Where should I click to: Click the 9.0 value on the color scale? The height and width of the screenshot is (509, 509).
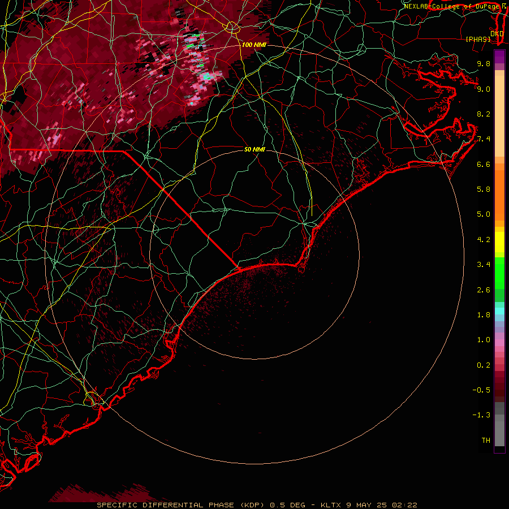484,89
